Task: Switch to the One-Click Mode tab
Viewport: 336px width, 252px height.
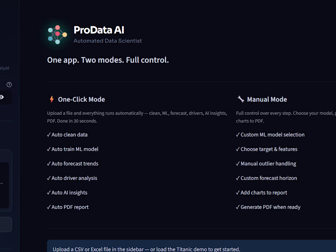Action: coord(81,99)
